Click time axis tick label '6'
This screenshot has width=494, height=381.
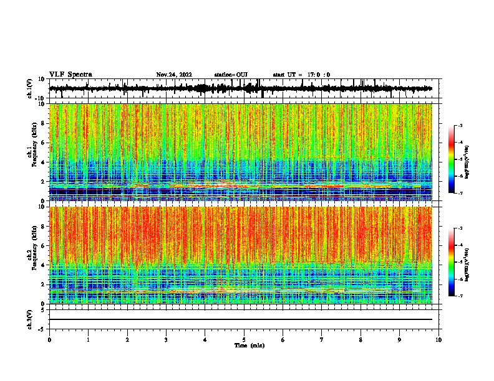pos(283,340)
